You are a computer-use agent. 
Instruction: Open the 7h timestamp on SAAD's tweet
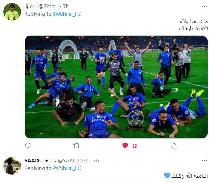click(x=96, y=160)
